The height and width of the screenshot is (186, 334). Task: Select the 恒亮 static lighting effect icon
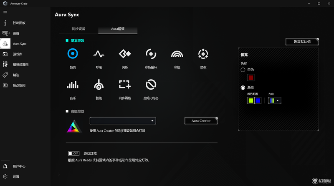pyautogui.click(x=73, y=54)
